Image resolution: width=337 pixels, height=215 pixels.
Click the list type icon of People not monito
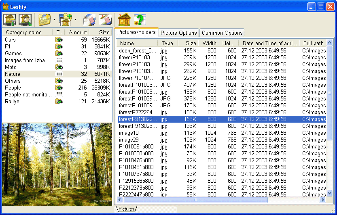59,94
